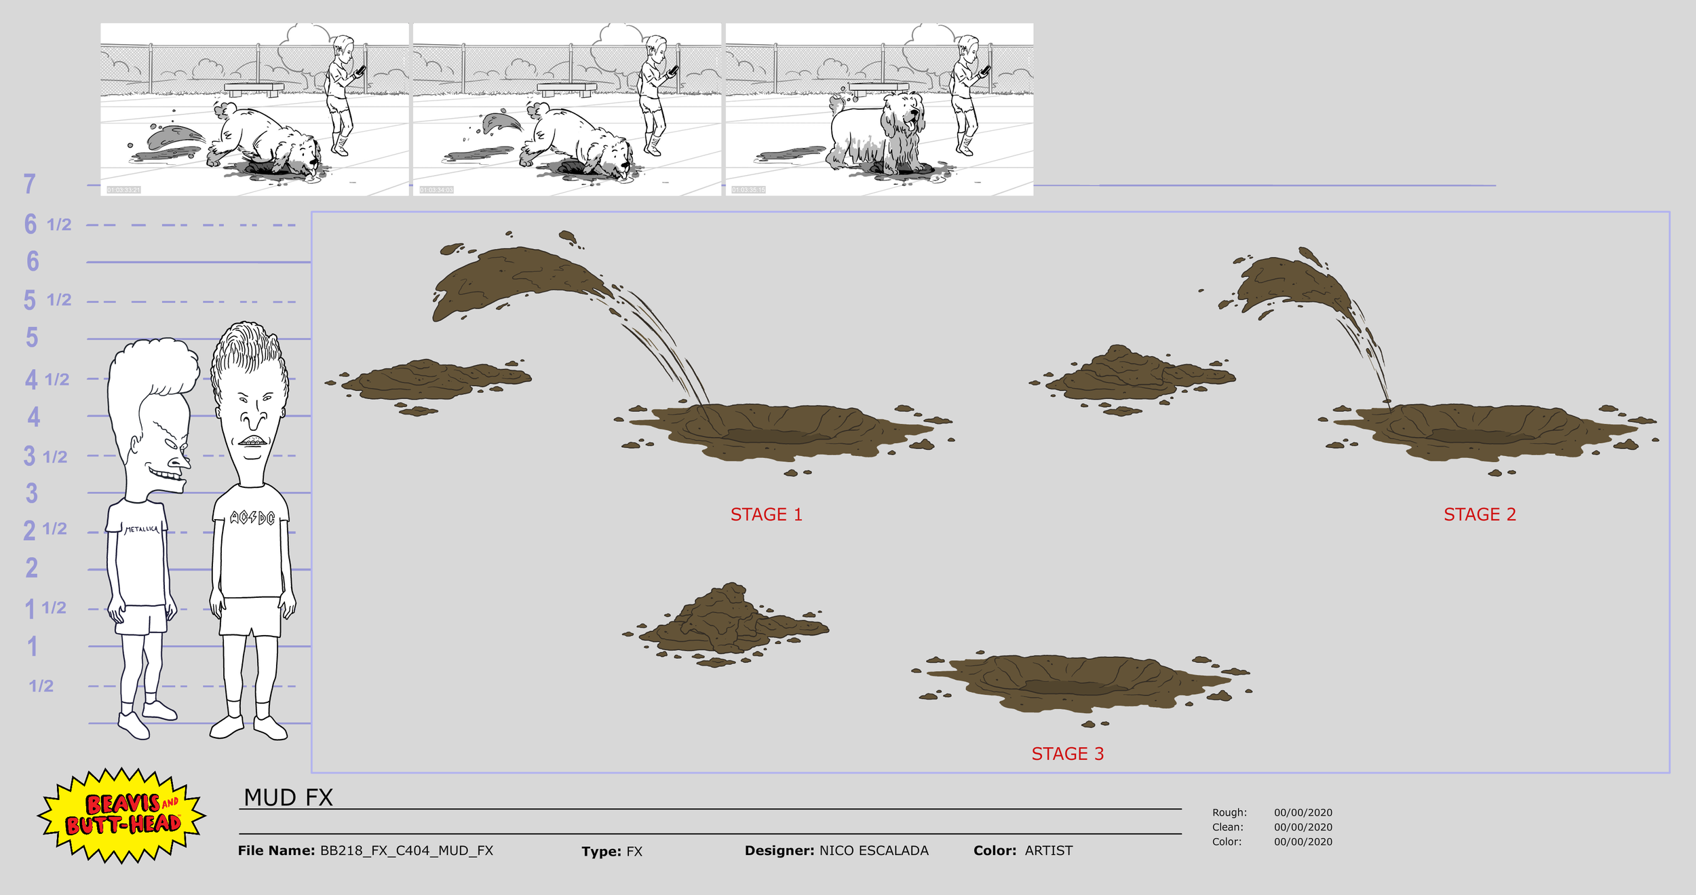Click the Rough date field
The height and width of the screenshot is (895, 1696).
point(1303,812)
